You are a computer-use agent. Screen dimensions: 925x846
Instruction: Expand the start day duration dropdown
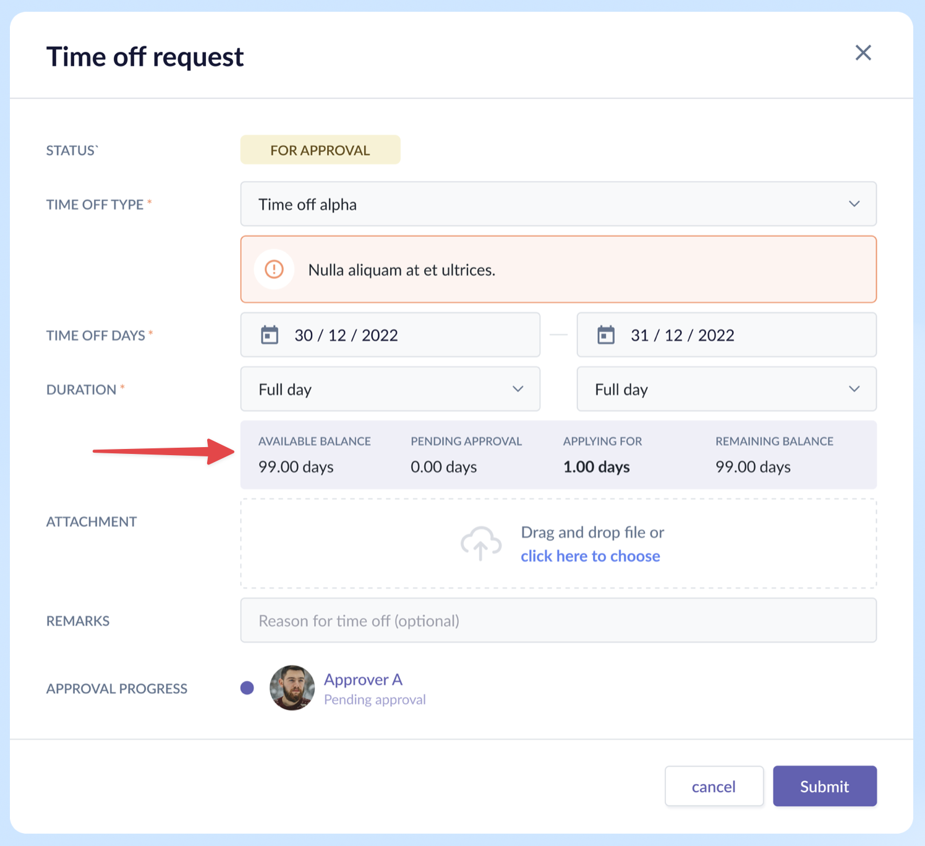(390, 389)
